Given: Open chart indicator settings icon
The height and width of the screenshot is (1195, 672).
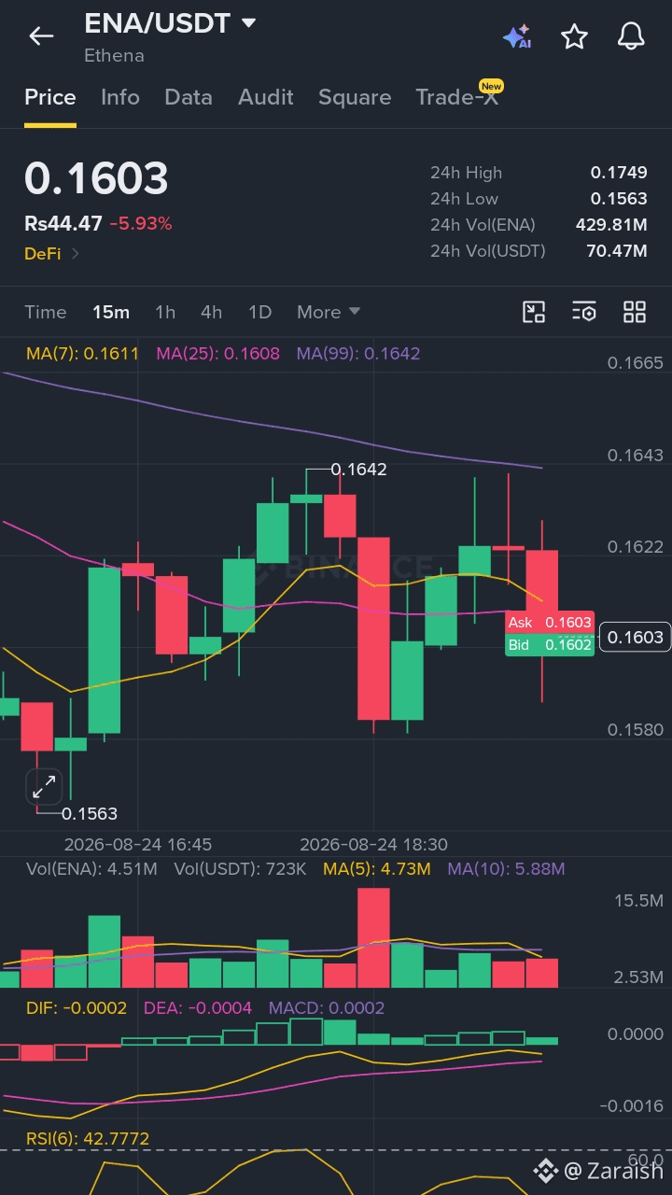Looking at the screenshot, I should click(583, 312).
